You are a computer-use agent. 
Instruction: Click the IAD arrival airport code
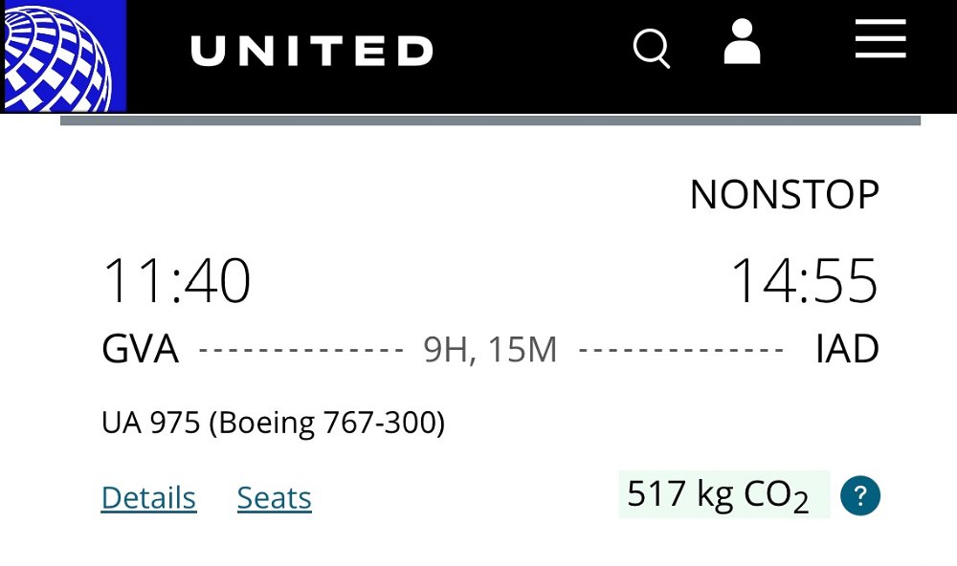pyautogui.click(x=847, y=350)
